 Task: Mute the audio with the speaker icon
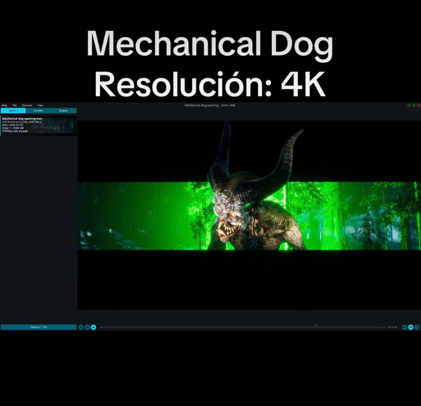pyautogui.click(x=404, y=327)
